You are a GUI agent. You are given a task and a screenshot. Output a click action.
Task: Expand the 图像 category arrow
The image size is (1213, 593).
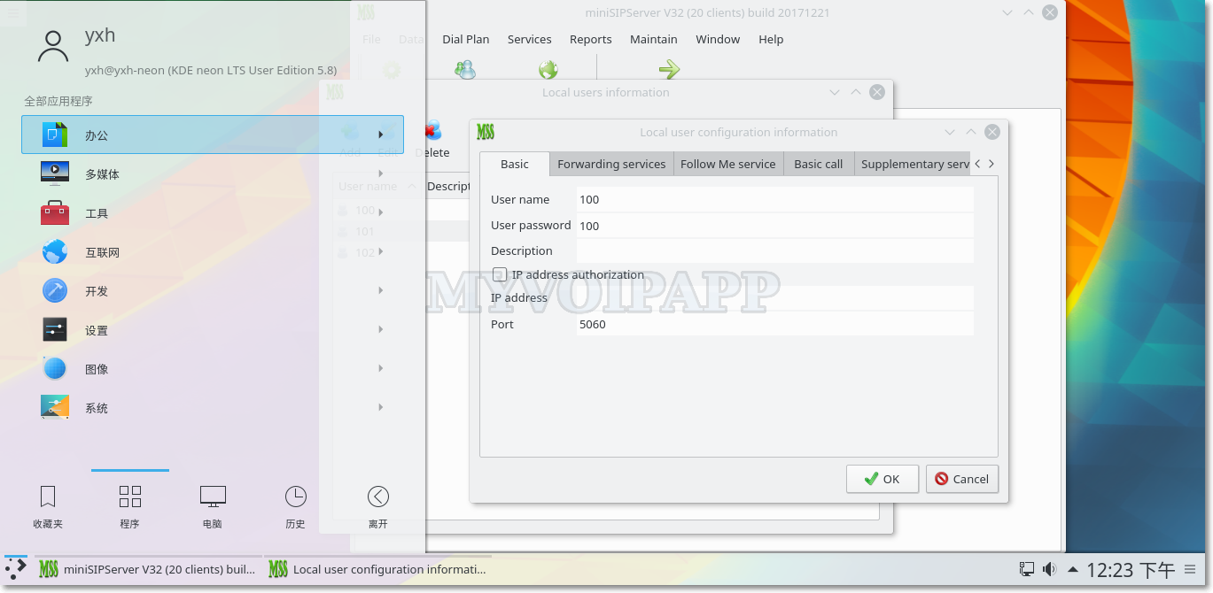pos(381,368)
